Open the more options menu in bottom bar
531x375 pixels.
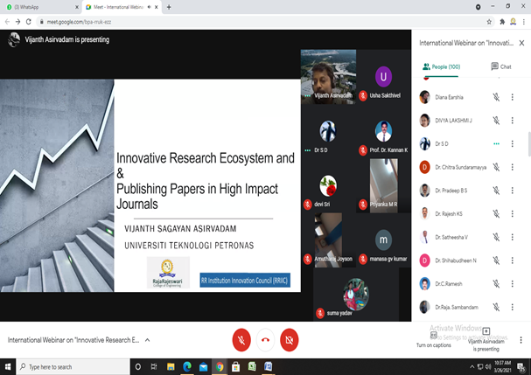point(521,340)
